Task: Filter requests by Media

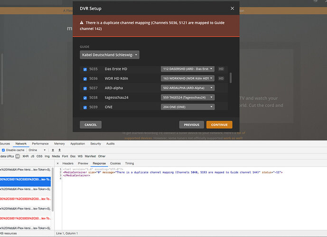Action: (x=56, y=156)
